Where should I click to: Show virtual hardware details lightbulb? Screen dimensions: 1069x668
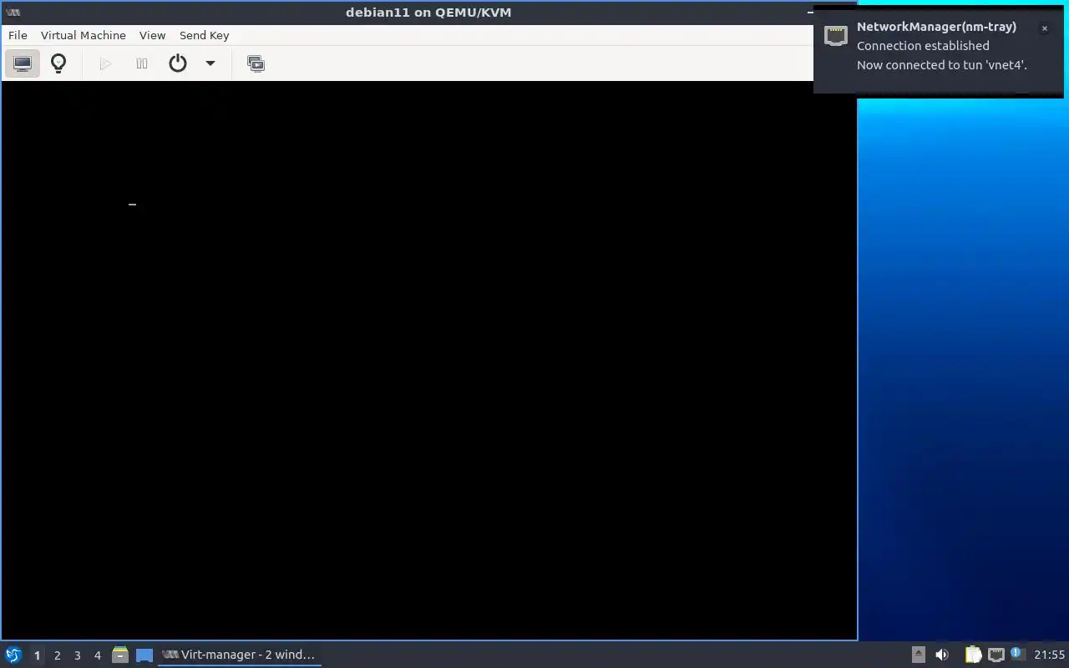(58, 63)
